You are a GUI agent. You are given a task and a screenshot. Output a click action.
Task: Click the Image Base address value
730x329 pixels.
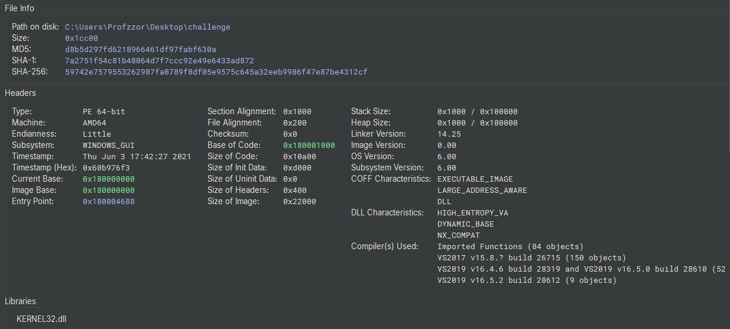pos(108,191)
